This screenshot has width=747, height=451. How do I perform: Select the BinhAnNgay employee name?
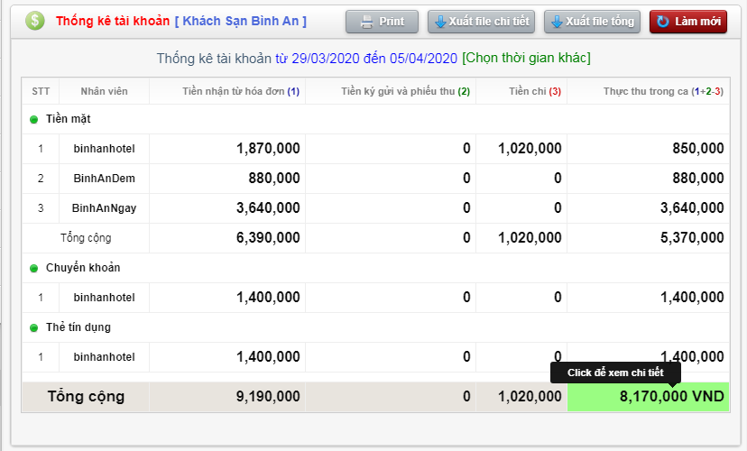coord(104,208)
